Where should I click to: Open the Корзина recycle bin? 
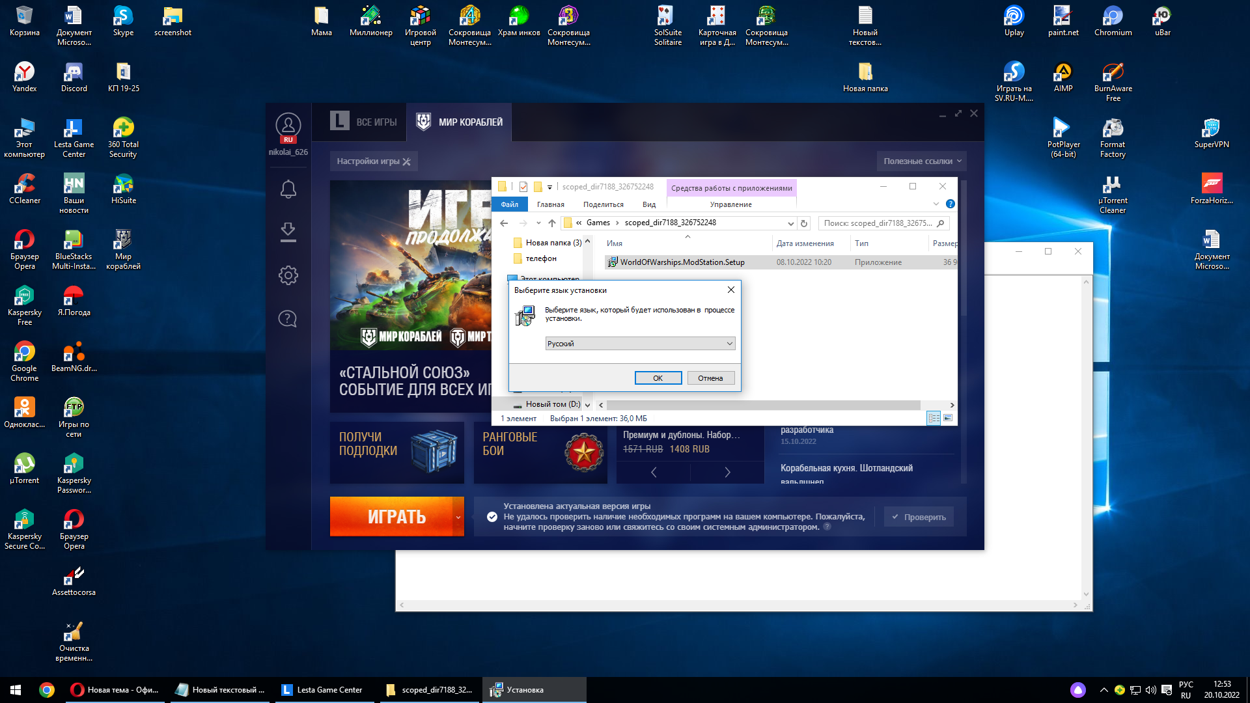(25, 21)
